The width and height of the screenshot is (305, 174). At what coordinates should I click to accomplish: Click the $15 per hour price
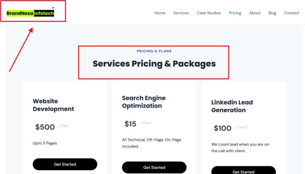[x=130, y=124]
